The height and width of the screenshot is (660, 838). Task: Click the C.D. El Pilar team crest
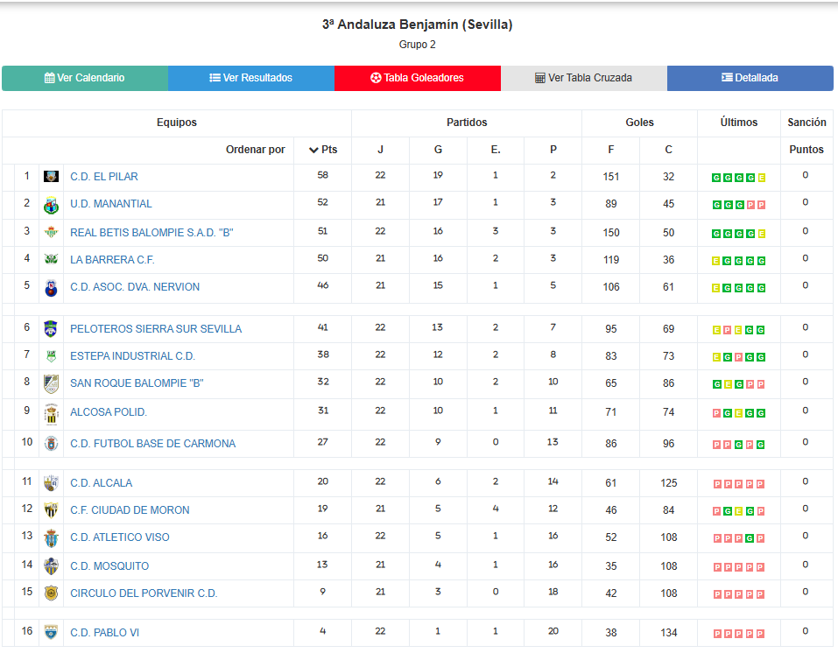(x=52, y=176)
